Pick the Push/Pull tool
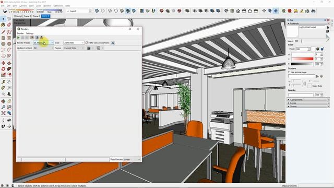Screen dimensions: 334x188 (x=9, y=63)
